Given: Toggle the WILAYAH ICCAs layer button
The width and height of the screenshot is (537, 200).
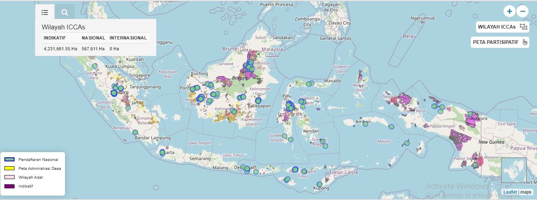Looking at the screenshot, I should [x=503, y=27].
